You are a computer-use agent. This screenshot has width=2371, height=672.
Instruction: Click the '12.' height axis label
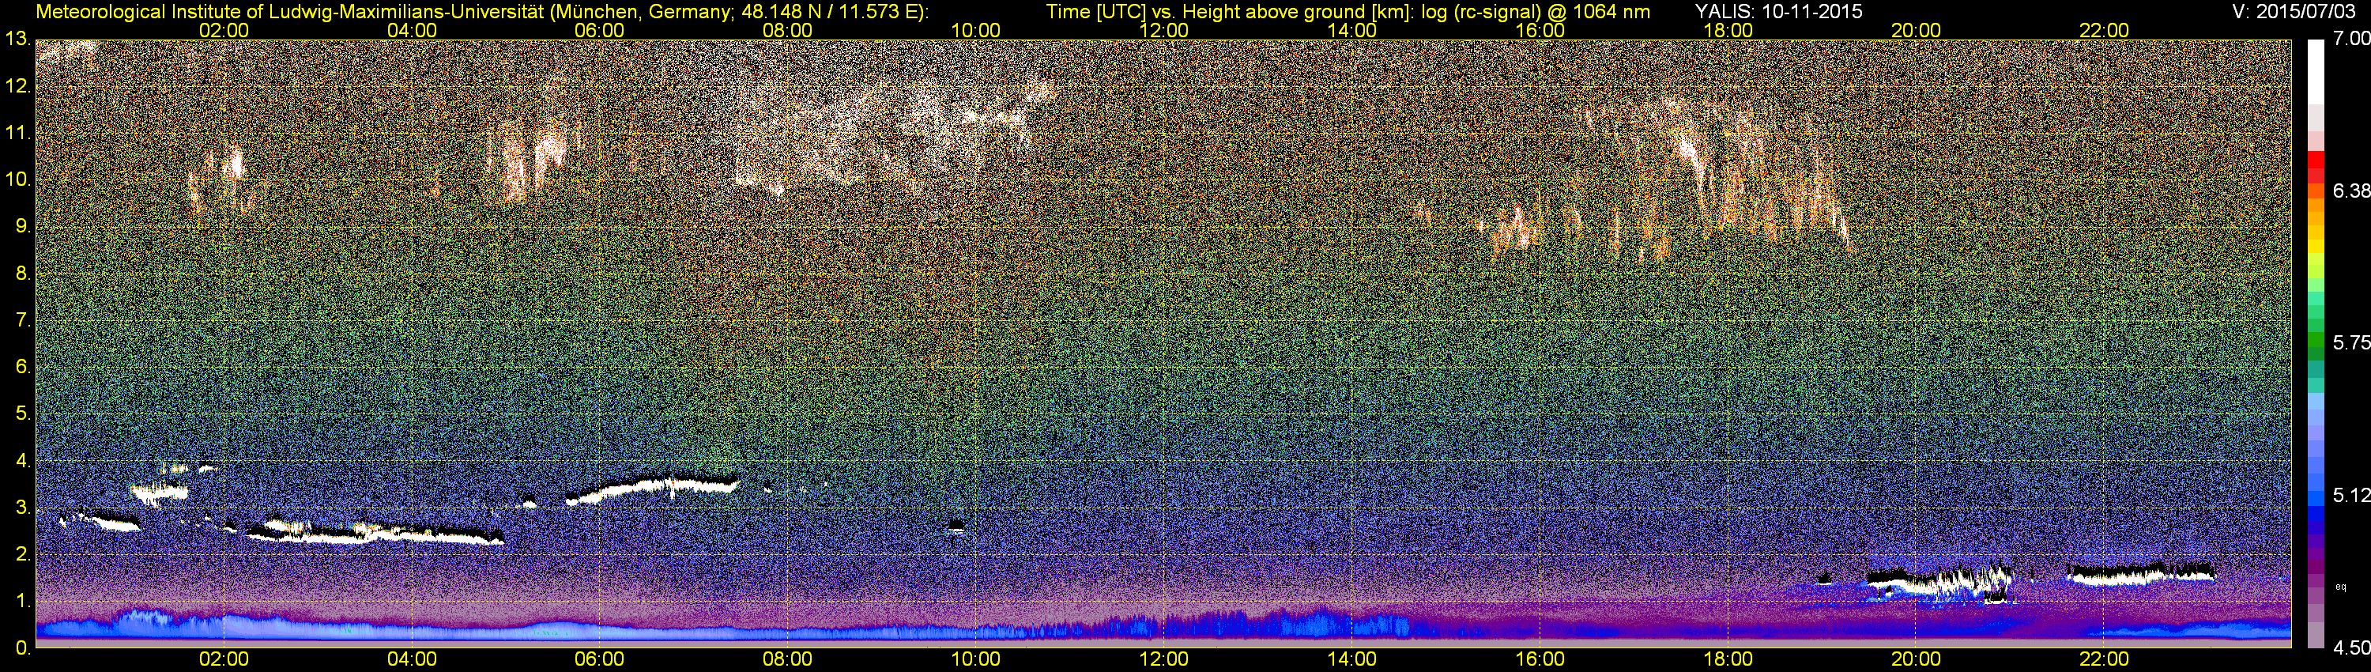click(18, 86)
